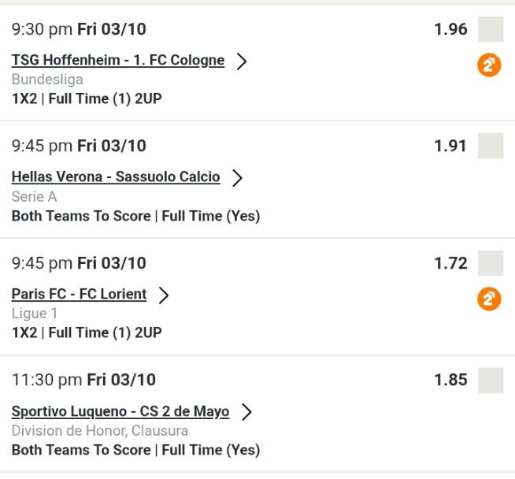The width and height of the screenshot is (515, 479).
Task: Click the Serie A league label
Action: pos(35,196)
